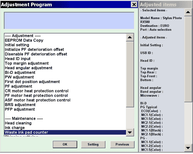193x154 pixels.
Task: Close the Adjustment Program window
Action: pos(134,4)
